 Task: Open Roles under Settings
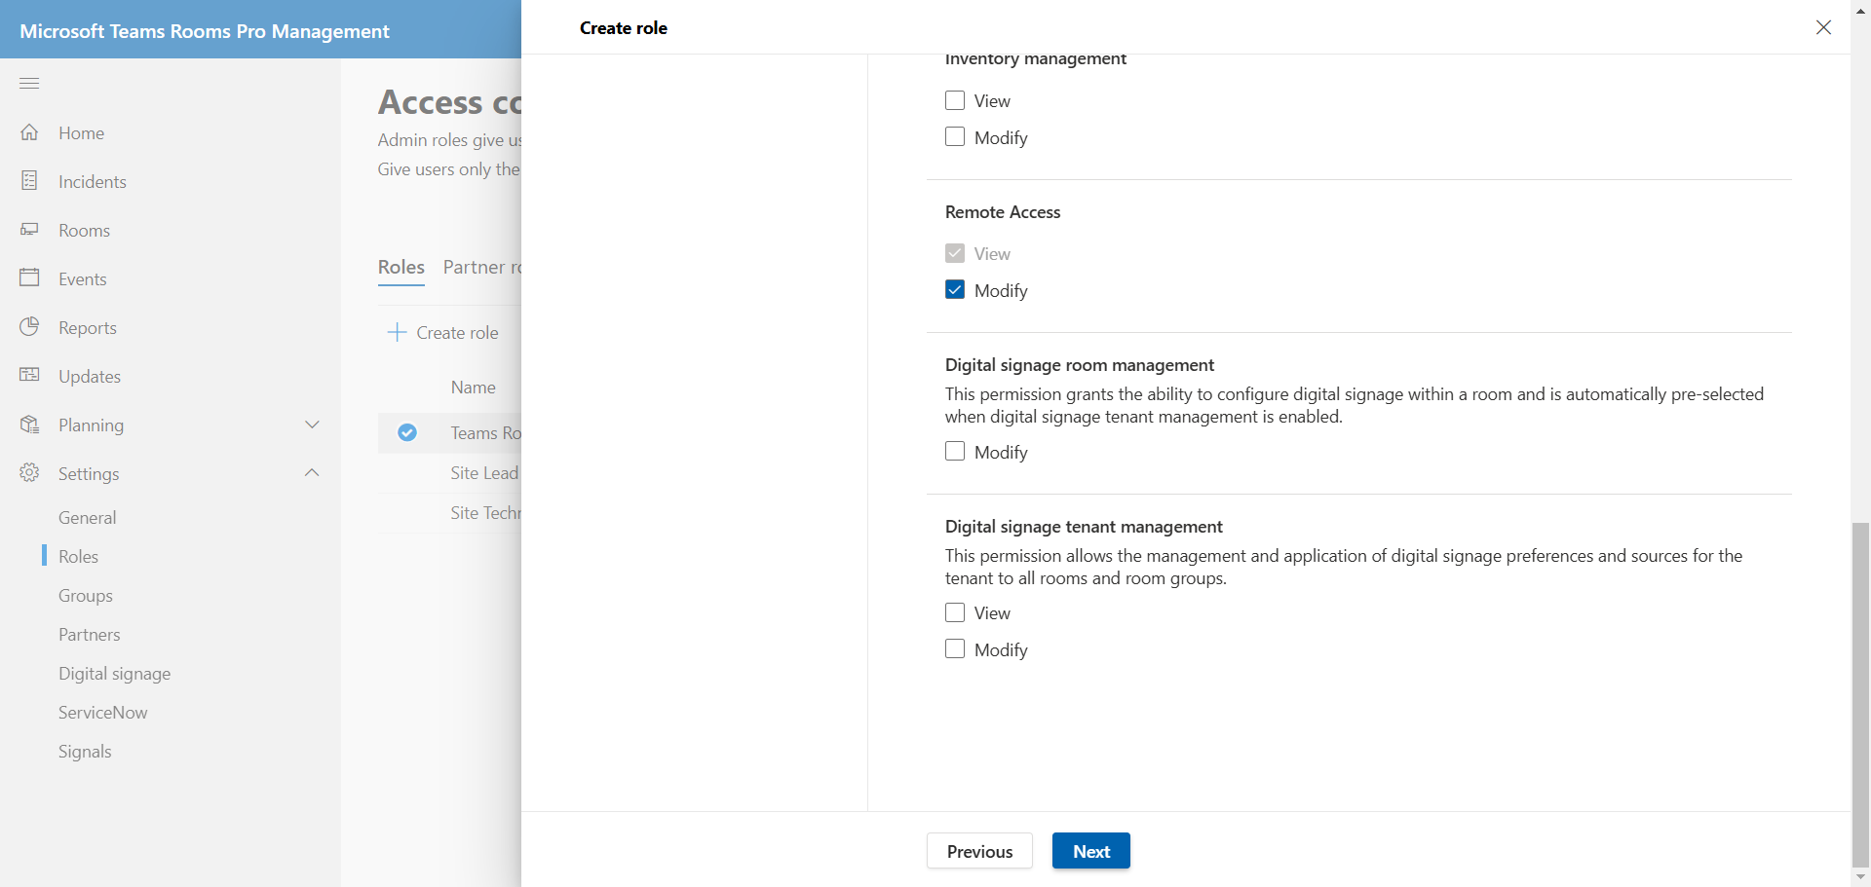(78, 556)
